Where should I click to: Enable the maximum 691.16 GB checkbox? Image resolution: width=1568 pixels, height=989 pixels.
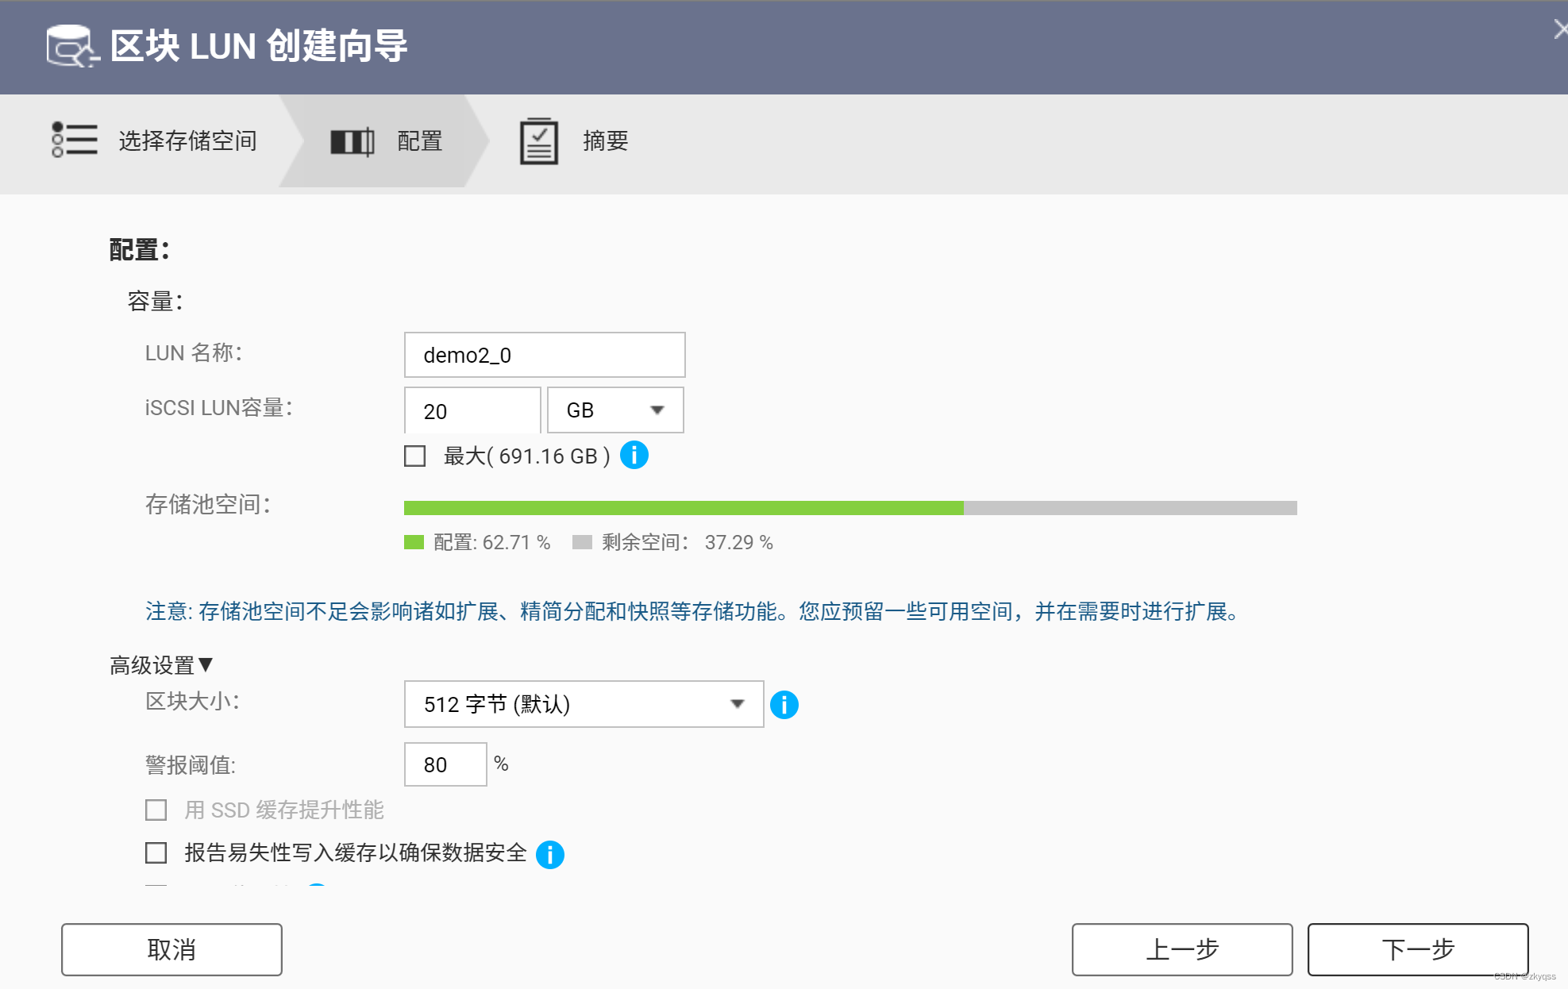(415, 456)
